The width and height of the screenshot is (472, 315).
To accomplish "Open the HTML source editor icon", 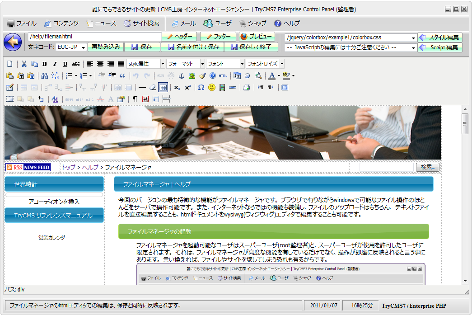I will 223,76.
